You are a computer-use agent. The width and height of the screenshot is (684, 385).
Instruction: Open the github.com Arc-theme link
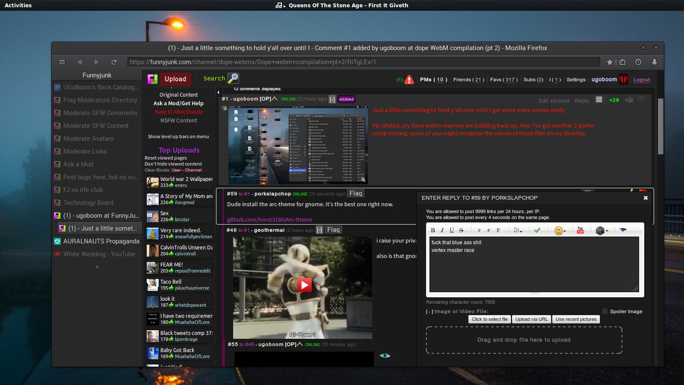269,219
